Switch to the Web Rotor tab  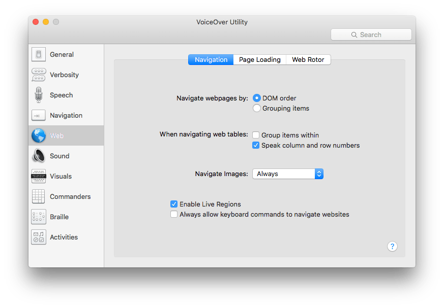[x=308, y=59]
